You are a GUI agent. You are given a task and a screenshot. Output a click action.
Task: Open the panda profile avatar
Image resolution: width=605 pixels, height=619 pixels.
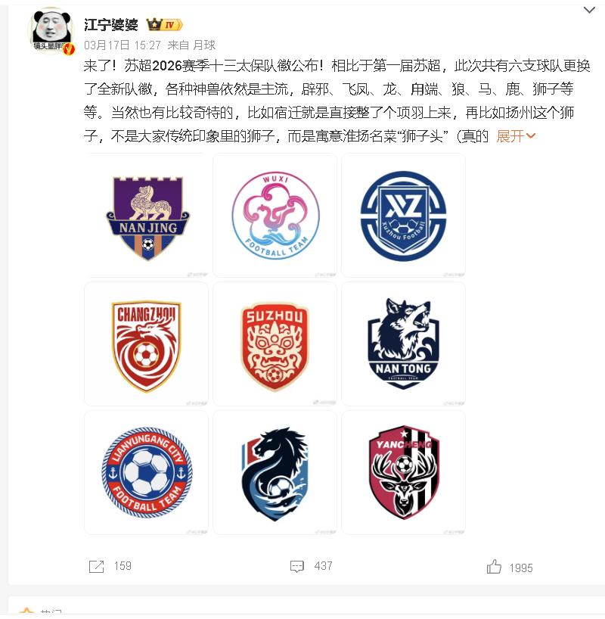[x=51, y=31]
